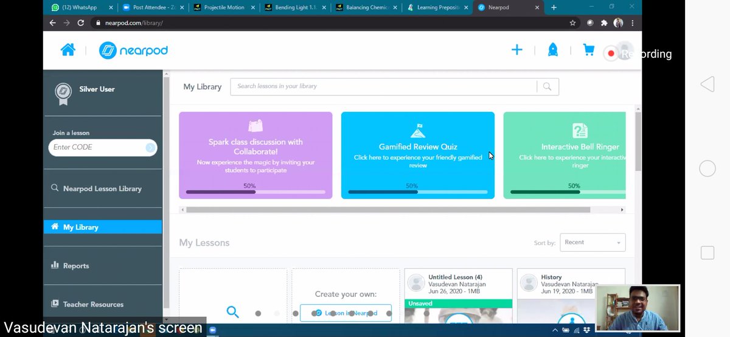Reload the Nearpod page

tap(80, 23)
